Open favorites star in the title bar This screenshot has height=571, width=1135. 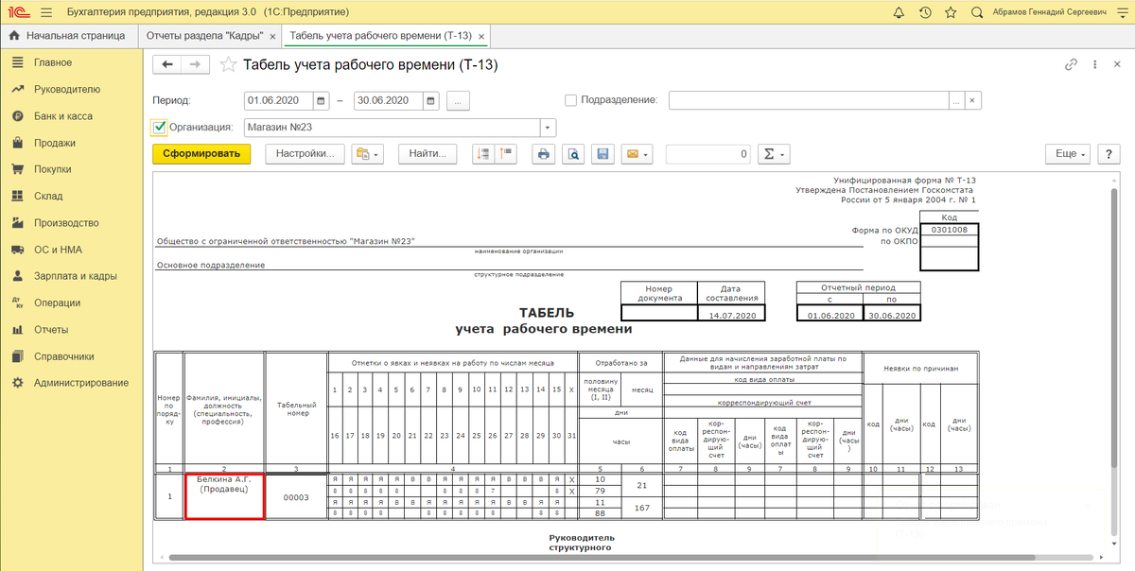[951, 12]
